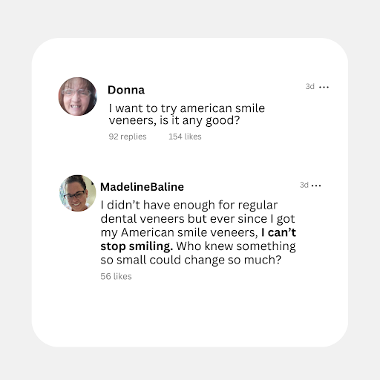Click the 3d timestamp on Donna's comment
The width and height of the screenshot is (380, 380).
[310, 86]
